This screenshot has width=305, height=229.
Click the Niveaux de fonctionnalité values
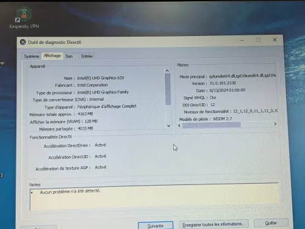tap(255, 111)
